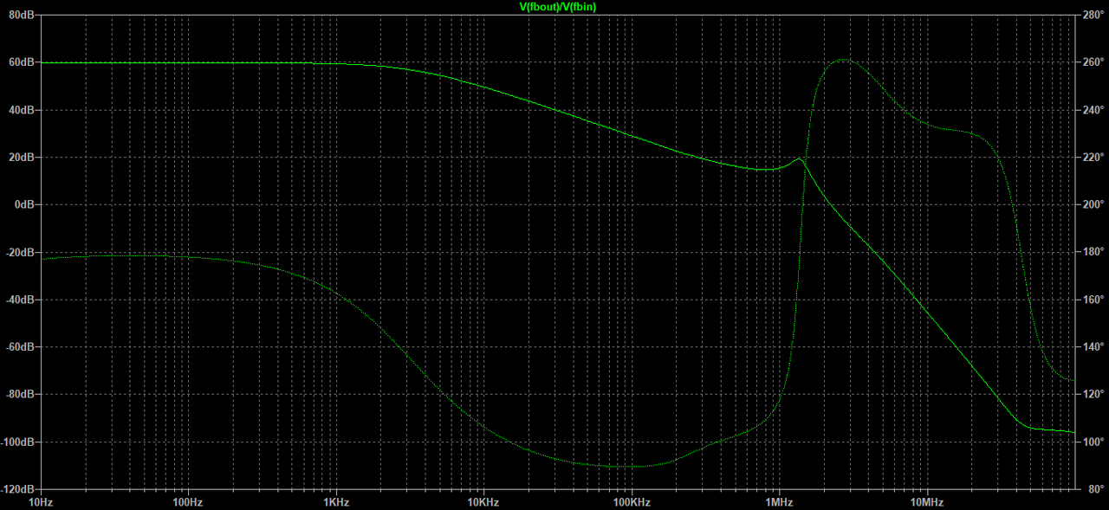Click the 20dB magnitude axis label
The width and height of the screenshot is (1109, 510).
[x=21, y=158]
